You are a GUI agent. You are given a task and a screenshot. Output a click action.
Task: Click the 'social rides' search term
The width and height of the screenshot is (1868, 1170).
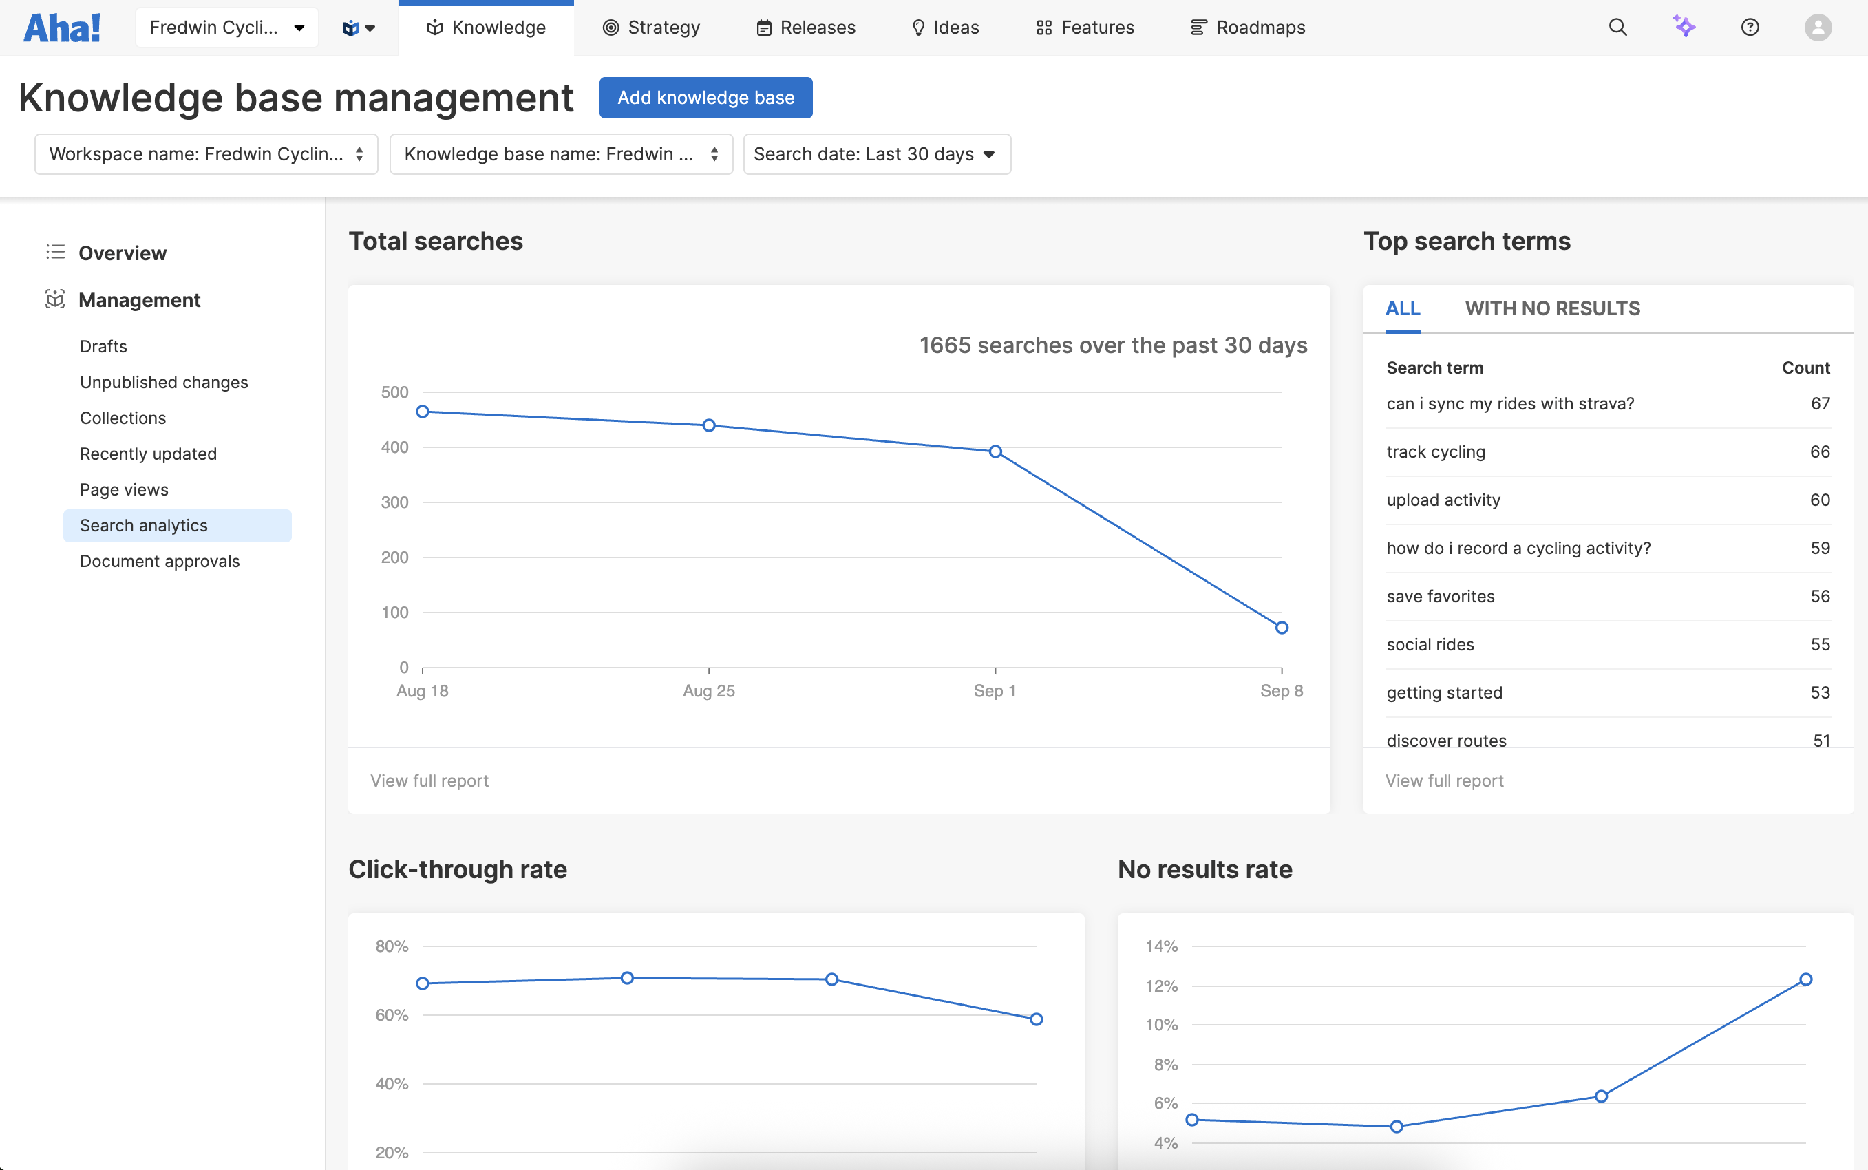tap(1430, 645)
